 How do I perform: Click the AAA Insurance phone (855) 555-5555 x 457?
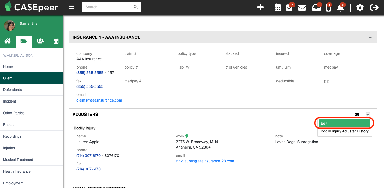pyautogui.click(x=95, y=73)
